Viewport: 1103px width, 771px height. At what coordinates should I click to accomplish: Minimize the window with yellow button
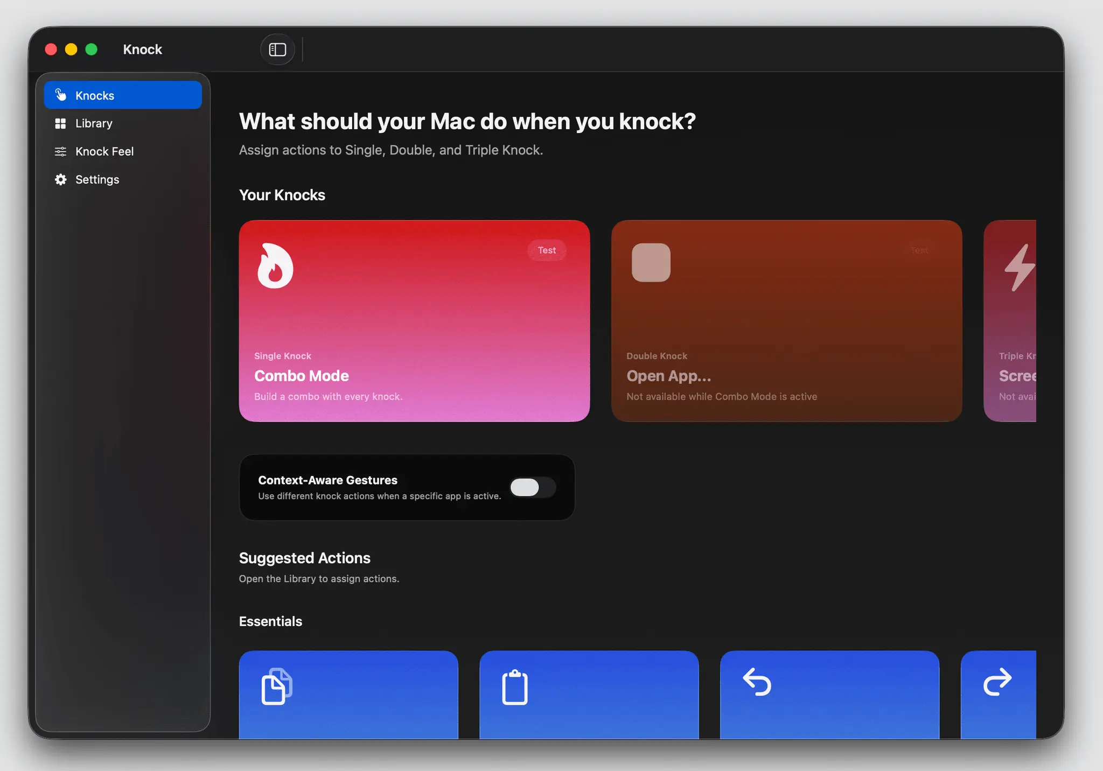pyautogui.click(x=71, y=50)
